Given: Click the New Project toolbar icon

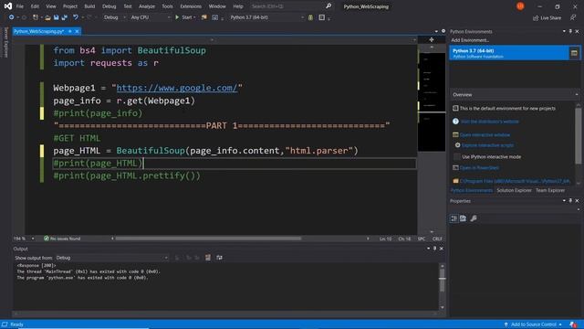Looking at the screenshot, I should click(36, 17).
